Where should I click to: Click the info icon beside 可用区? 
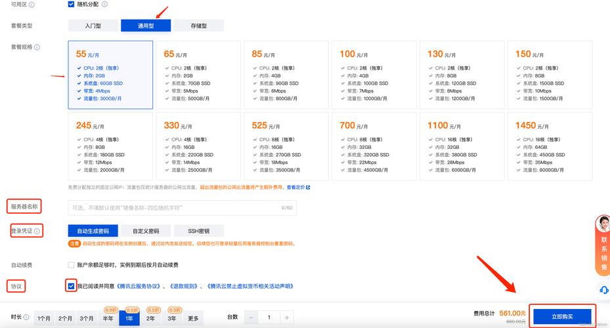[32, 5]
